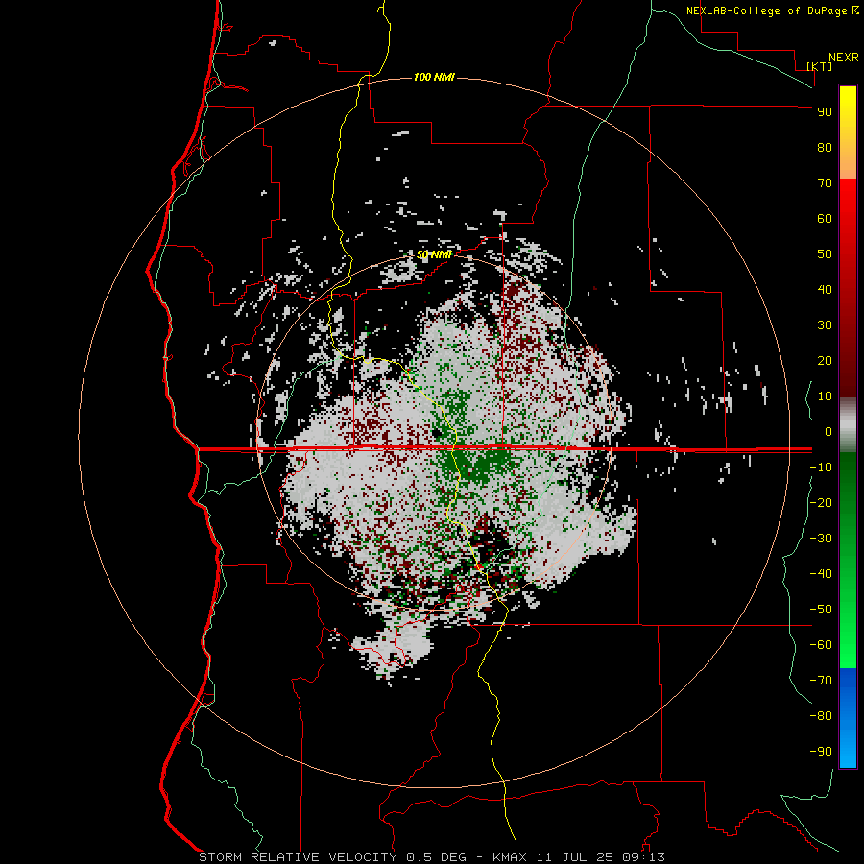The height and width of the screenshot is (864, 864).
Task: Click the 50 value on velocity scale
Action: click(825, 254)
